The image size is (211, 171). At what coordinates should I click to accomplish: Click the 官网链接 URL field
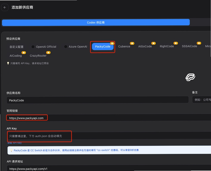point(109,118)
